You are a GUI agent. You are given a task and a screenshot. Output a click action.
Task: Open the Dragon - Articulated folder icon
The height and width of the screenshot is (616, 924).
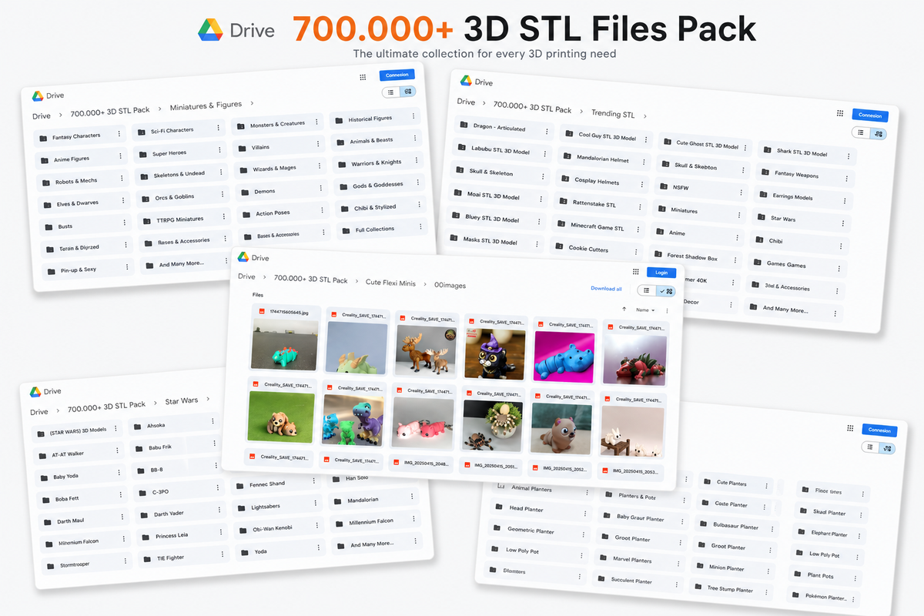pos(464,126)
